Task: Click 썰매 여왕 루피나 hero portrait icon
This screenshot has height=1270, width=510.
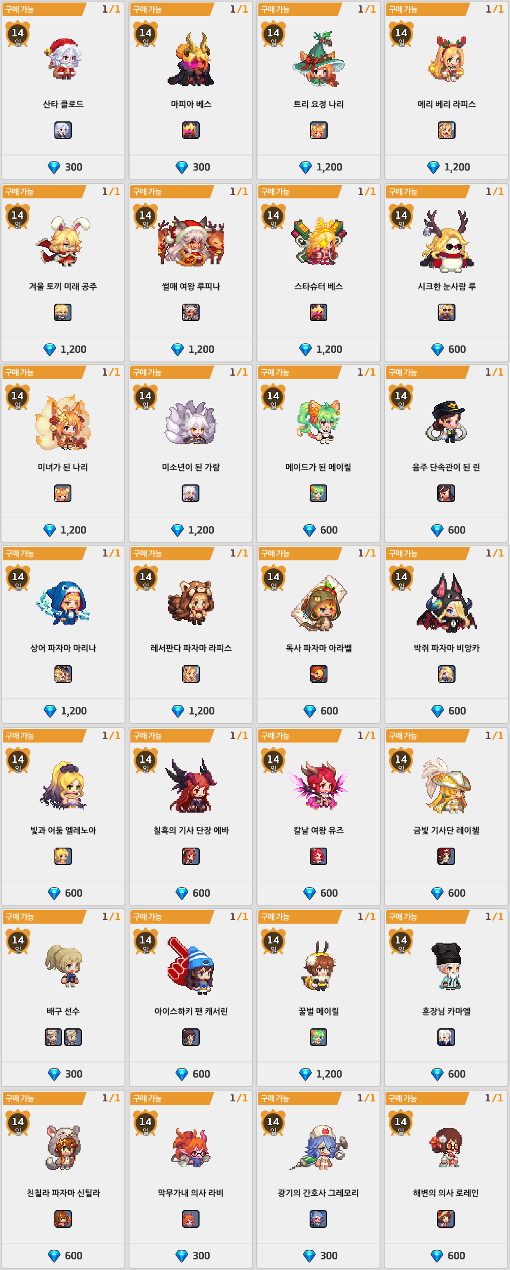Action: [x=191, y=312]
